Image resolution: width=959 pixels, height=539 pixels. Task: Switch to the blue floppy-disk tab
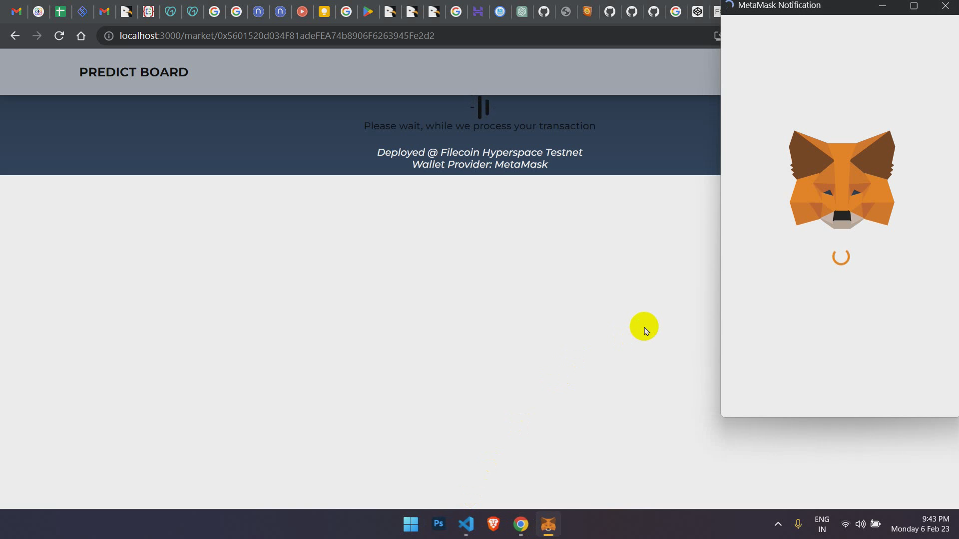(500, 11)
